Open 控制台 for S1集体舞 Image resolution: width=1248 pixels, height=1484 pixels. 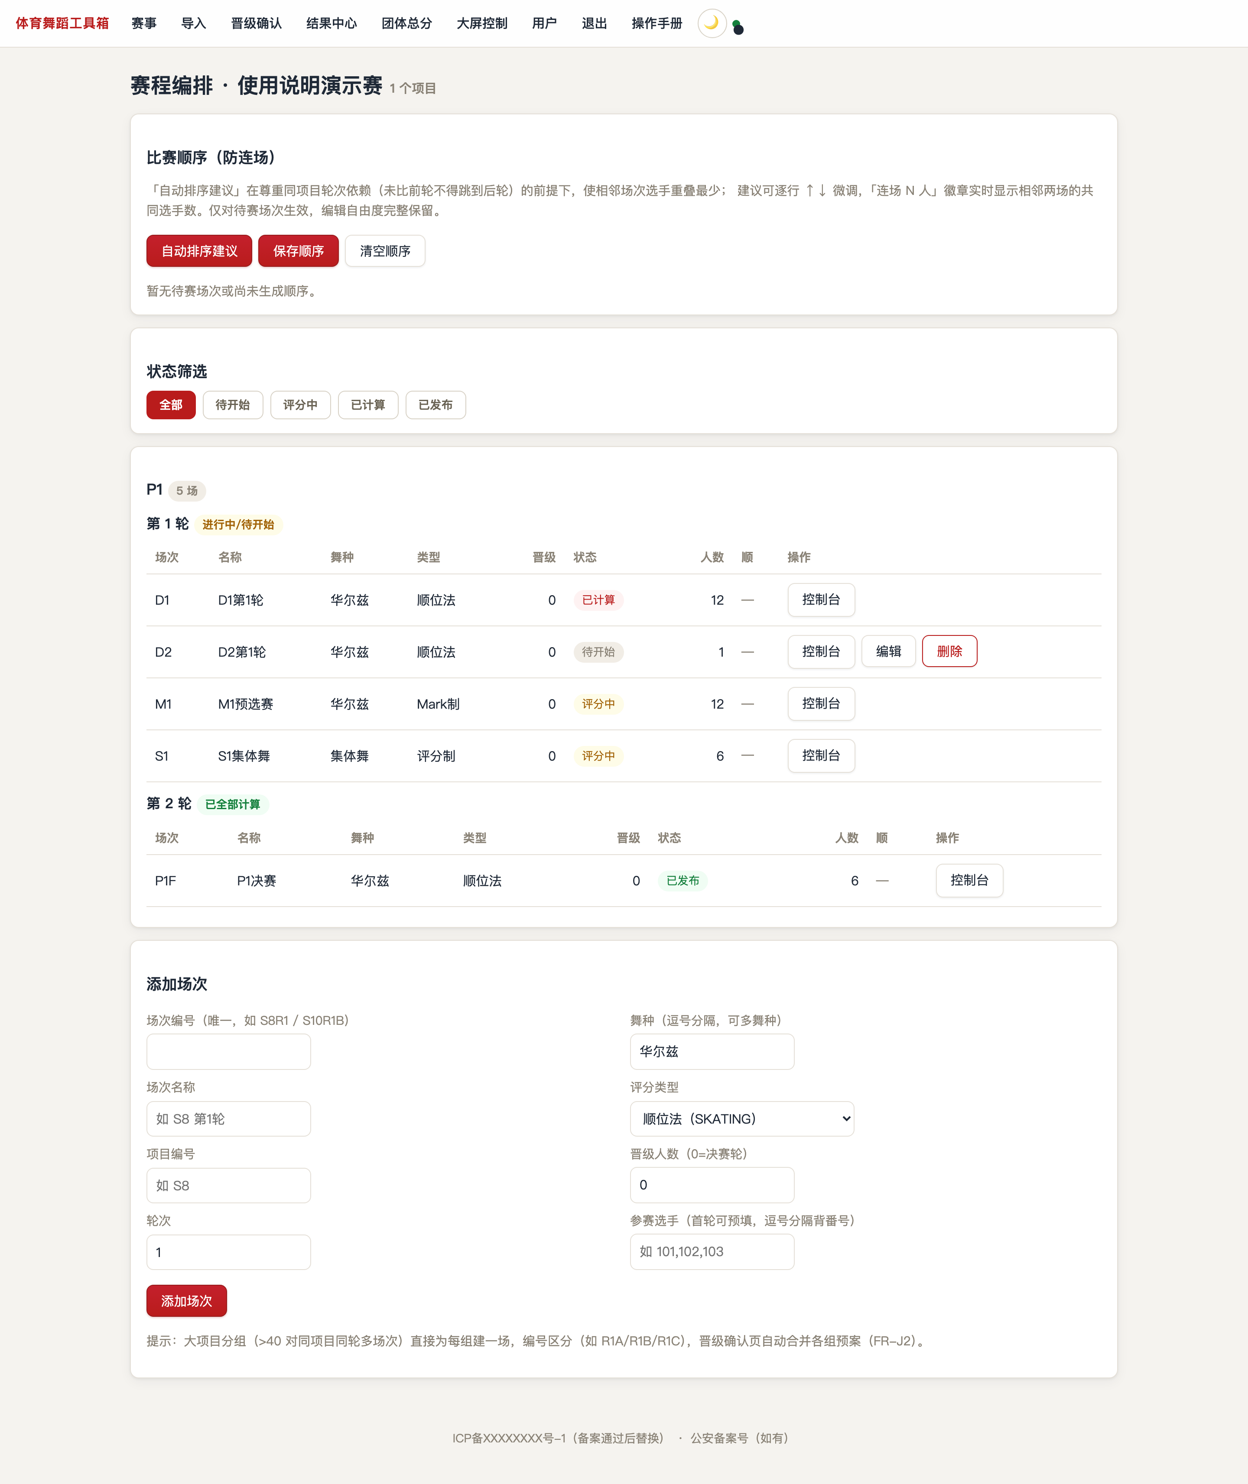pyautogui.click(x=821, y=755)
